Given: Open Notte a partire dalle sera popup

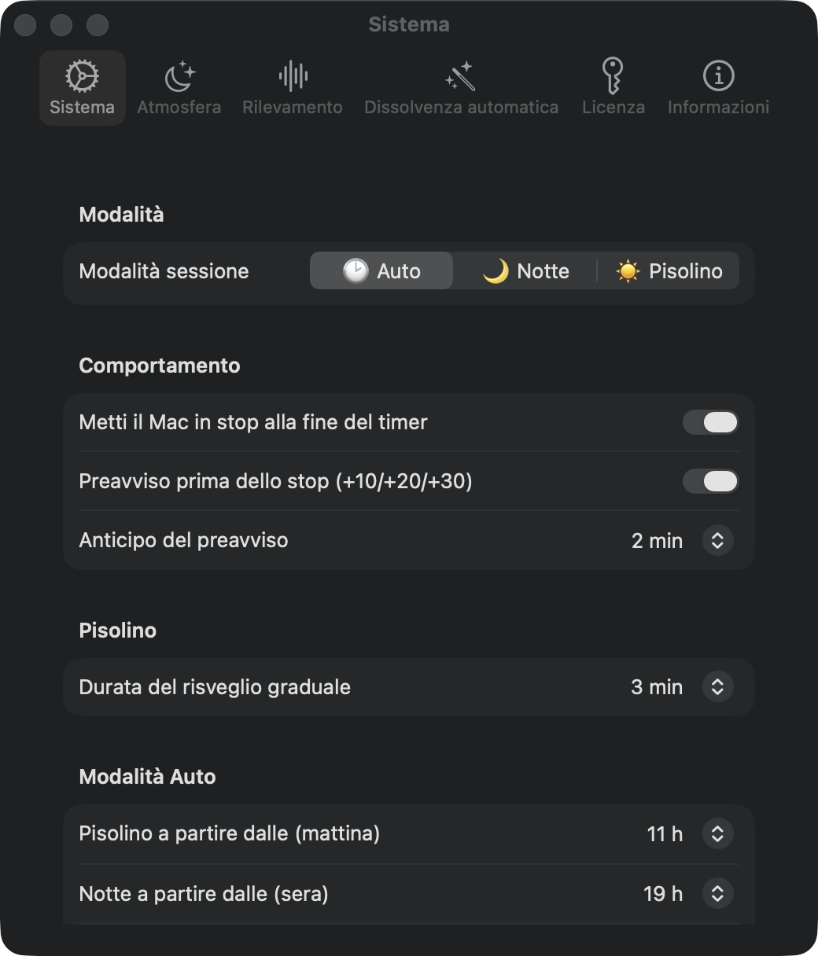Looking at the screenshot, I should (717, 893).
